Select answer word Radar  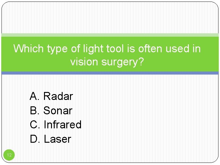pos(58,96)
